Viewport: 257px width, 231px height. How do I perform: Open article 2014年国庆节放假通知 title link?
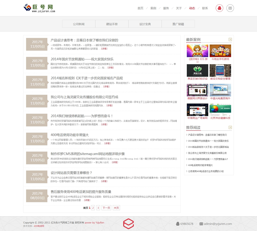82,59
